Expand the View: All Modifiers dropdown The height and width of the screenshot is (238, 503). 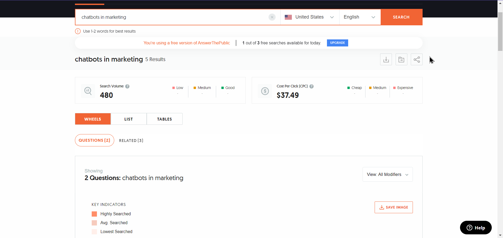387,174
